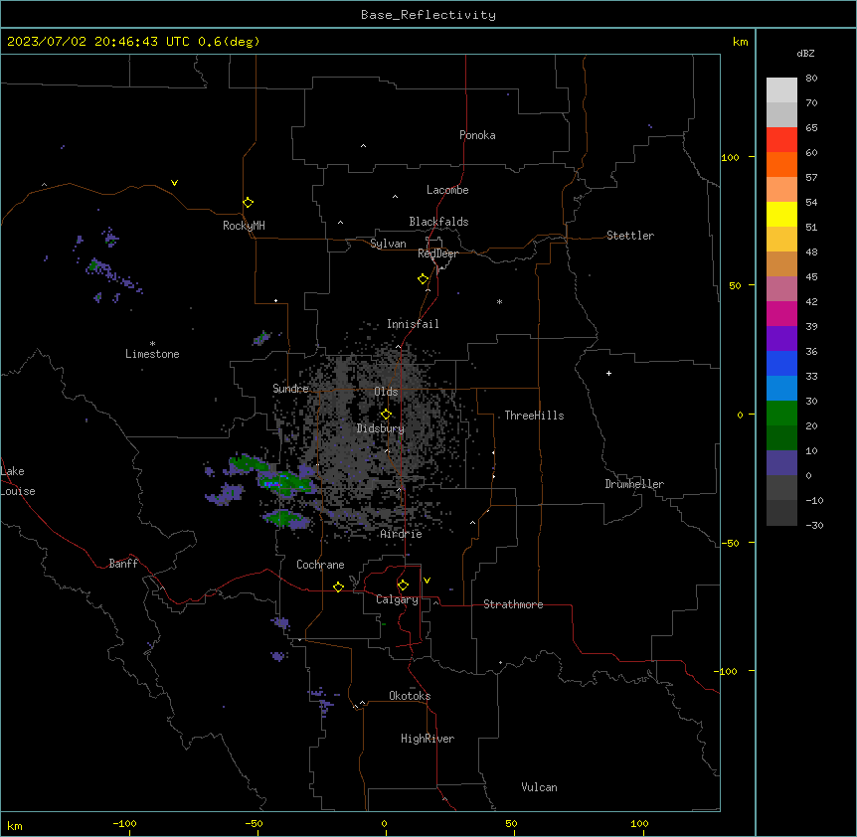
Task: Click the white plus marker north of Drumheller
Action: (x=608, y=373)
